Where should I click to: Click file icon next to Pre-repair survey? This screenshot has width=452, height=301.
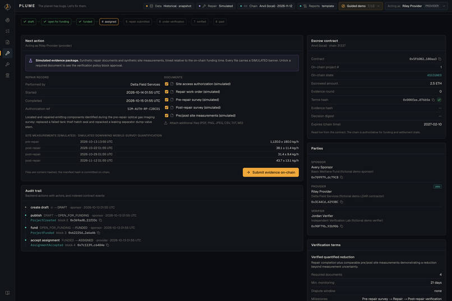172,100
